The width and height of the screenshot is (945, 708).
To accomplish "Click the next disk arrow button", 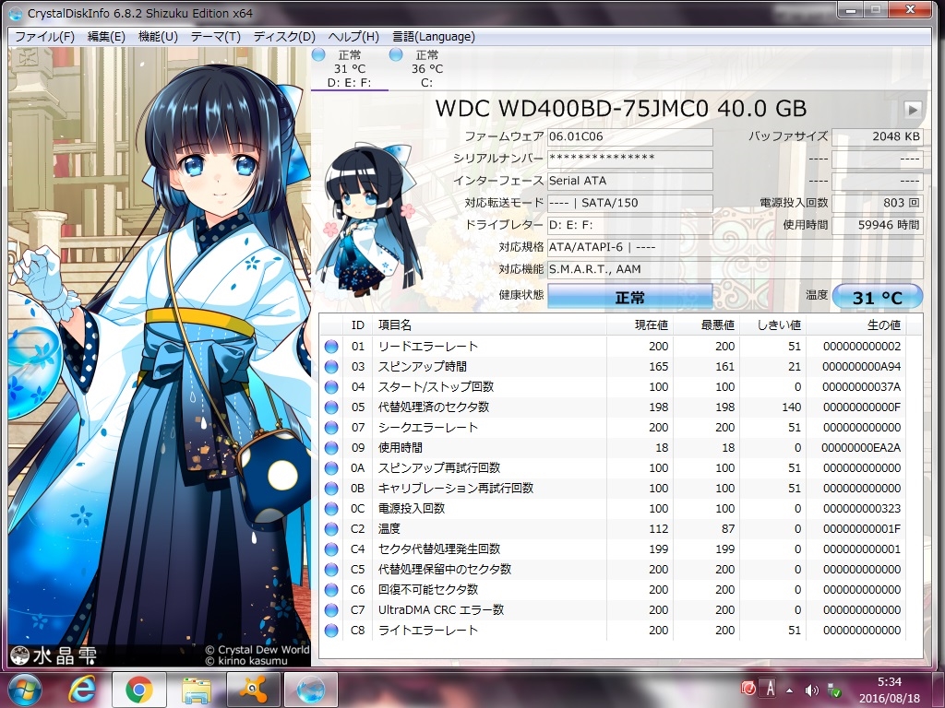I will point(913,110).
